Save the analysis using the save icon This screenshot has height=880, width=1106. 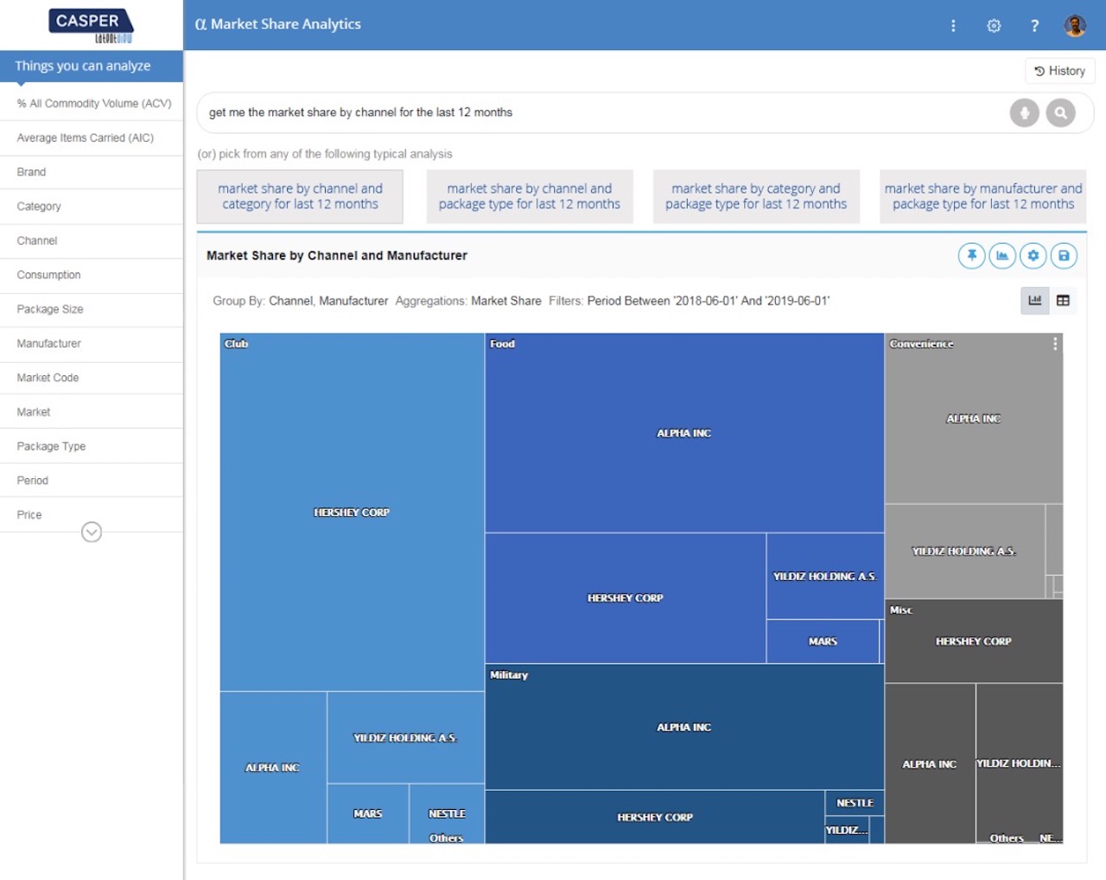[1064, 256]
